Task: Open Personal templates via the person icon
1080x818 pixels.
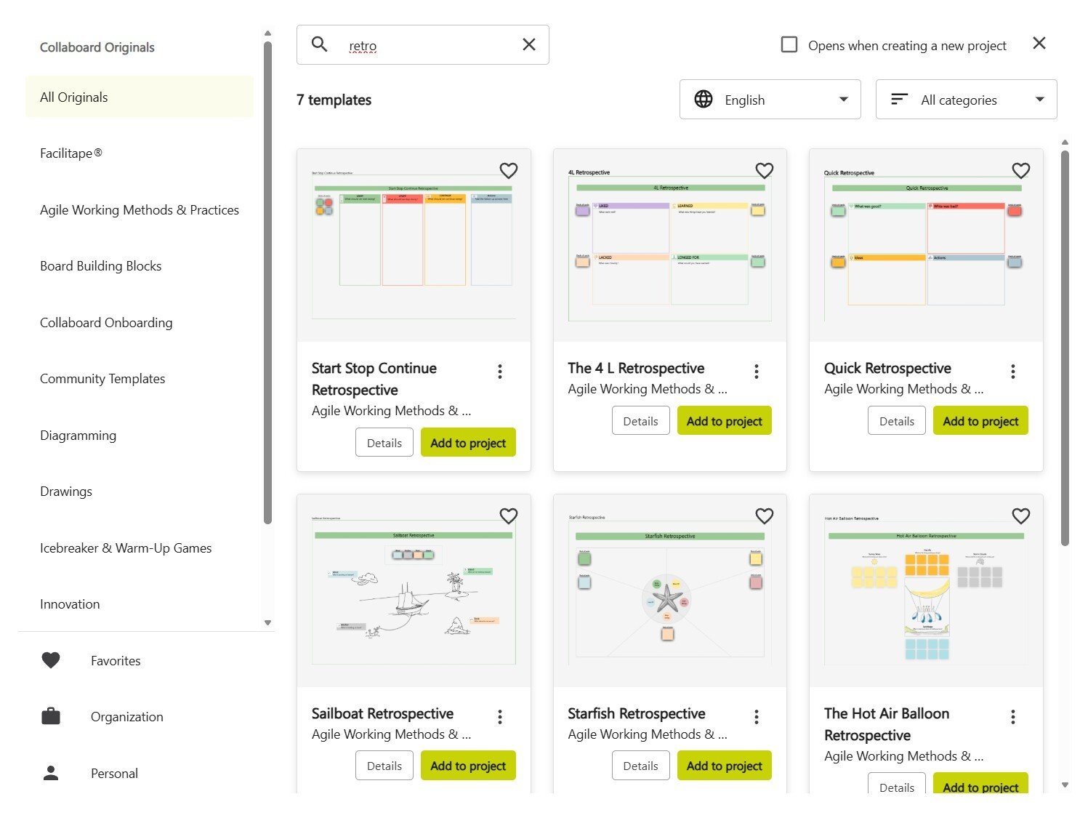Action: [50, 773]
